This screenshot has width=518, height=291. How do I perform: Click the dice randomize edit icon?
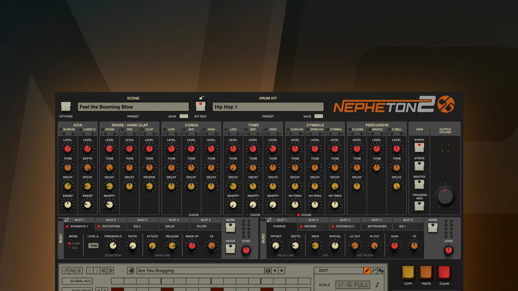click(x=381, y=270)
